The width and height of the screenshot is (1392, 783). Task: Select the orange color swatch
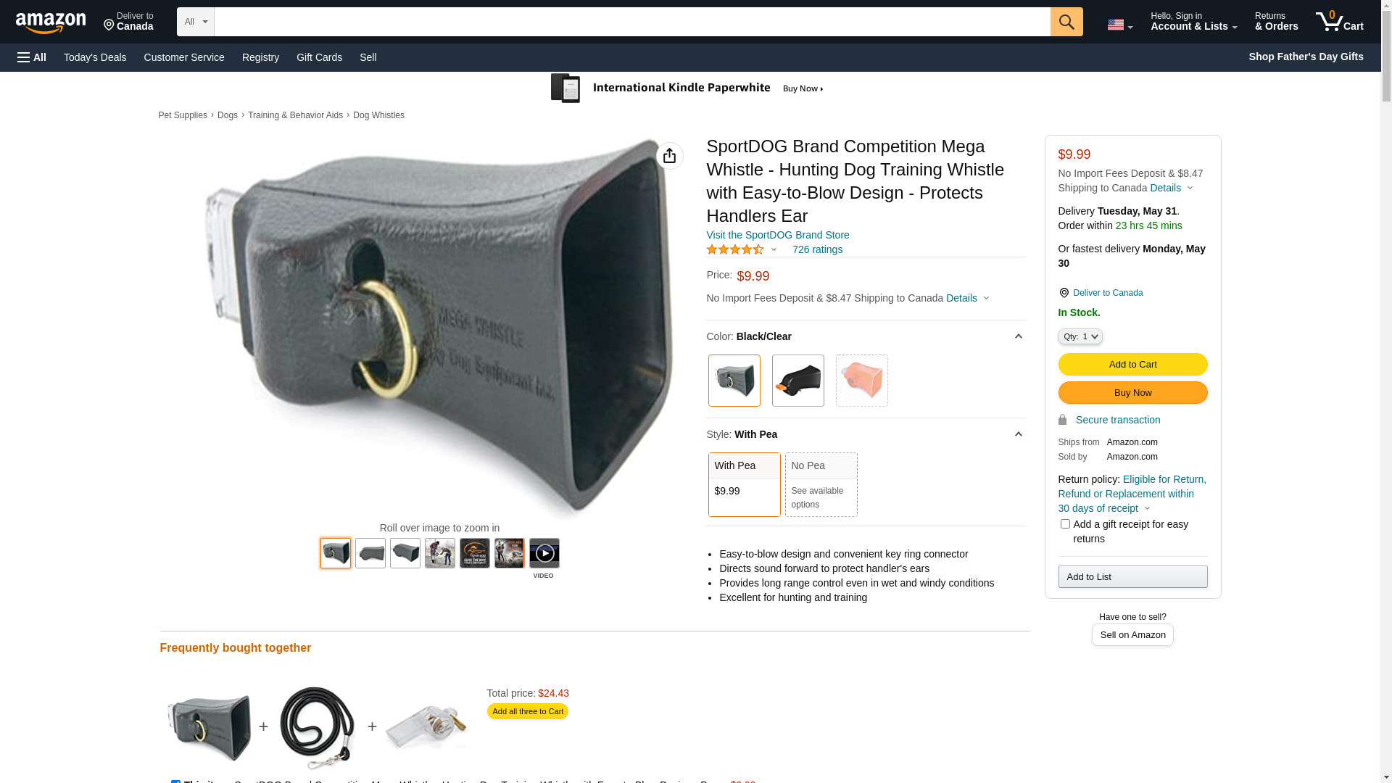861,381
